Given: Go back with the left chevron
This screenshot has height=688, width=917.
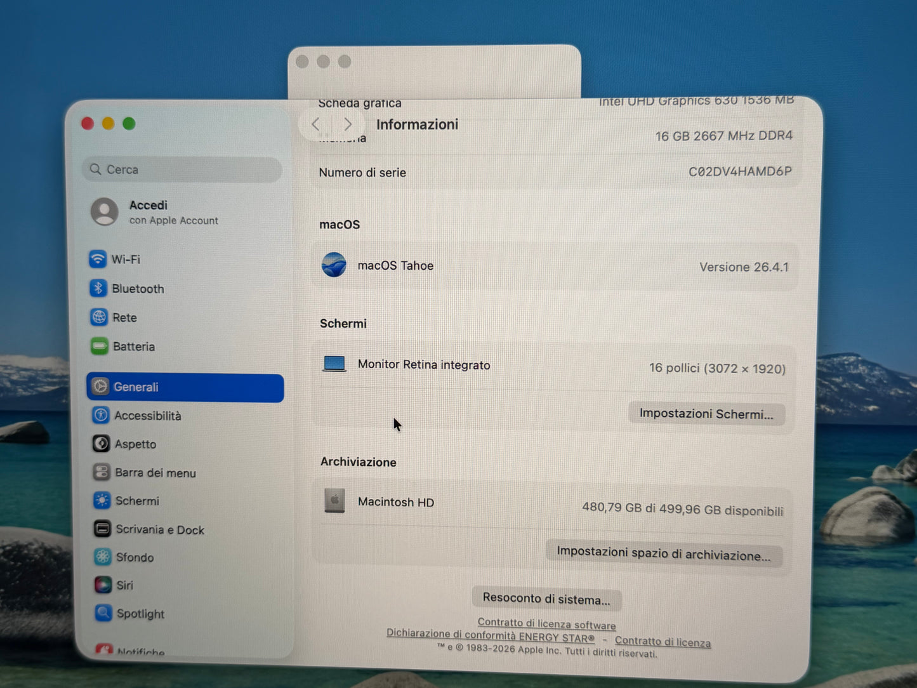Looking at the screenshot, I should [316, 124].
